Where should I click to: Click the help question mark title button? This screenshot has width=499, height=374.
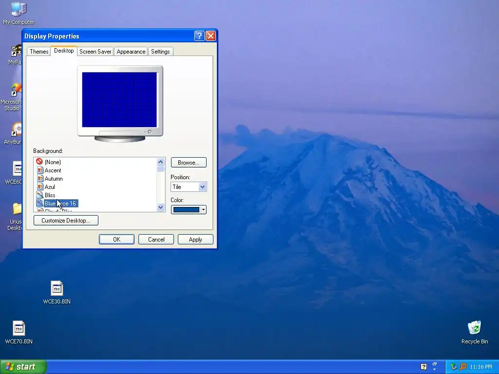(199, 36)
